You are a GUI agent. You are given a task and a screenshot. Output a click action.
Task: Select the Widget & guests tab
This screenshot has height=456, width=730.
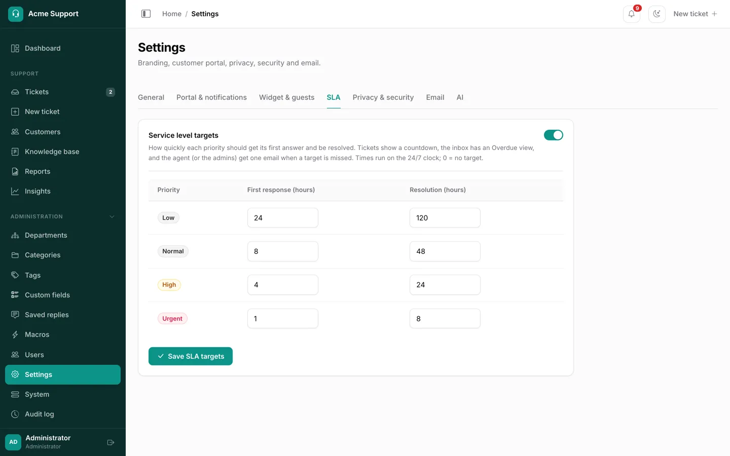click(x=286, y=97)
